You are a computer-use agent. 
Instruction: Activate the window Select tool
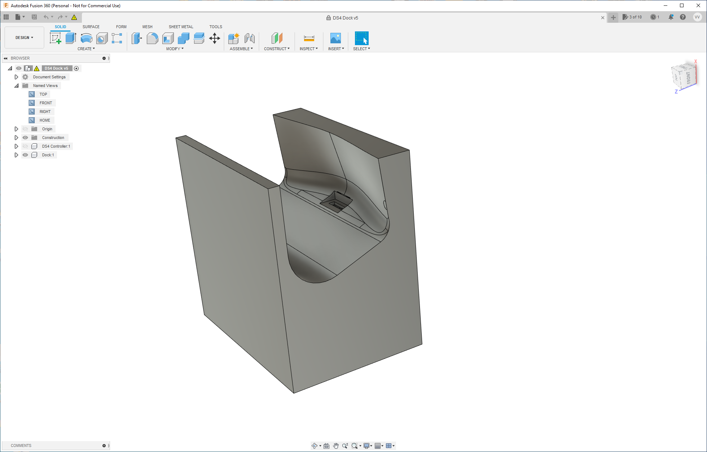tap(361, 38)
